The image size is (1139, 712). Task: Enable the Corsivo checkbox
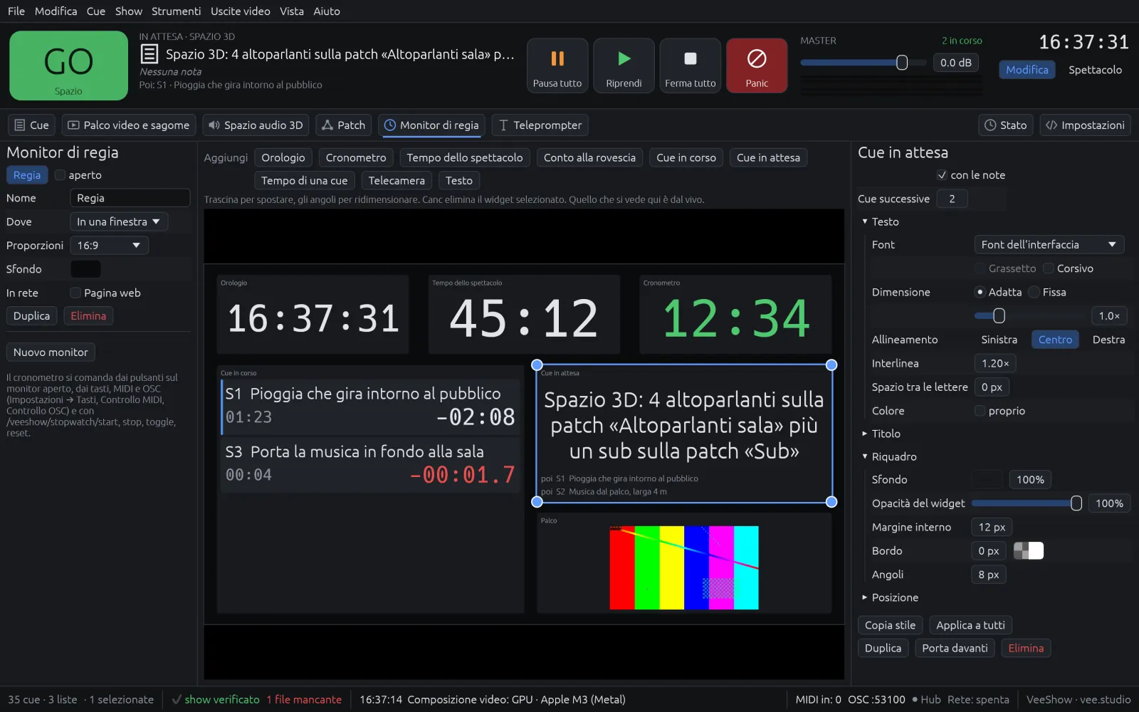[1049, 268]
